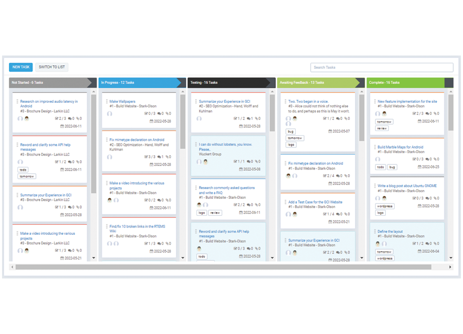Switch to list view
Screen dimensions: 463x334
coord(52,67)
